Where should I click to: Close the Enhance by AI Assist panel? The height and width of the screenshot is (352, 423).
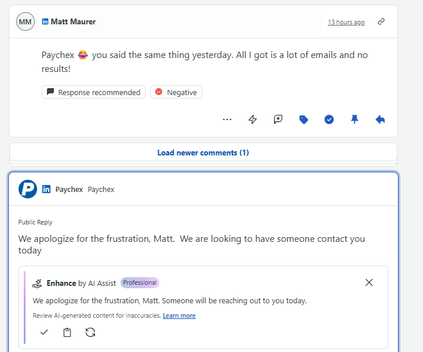(x=369, y=282)
